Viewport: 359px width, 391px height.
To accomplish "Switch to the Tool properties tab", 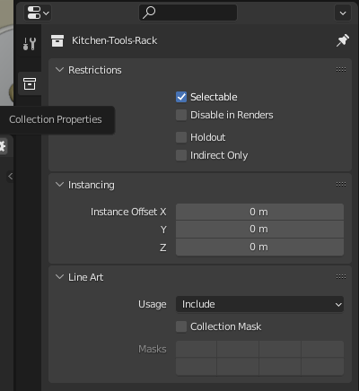I will coord(30,44).
